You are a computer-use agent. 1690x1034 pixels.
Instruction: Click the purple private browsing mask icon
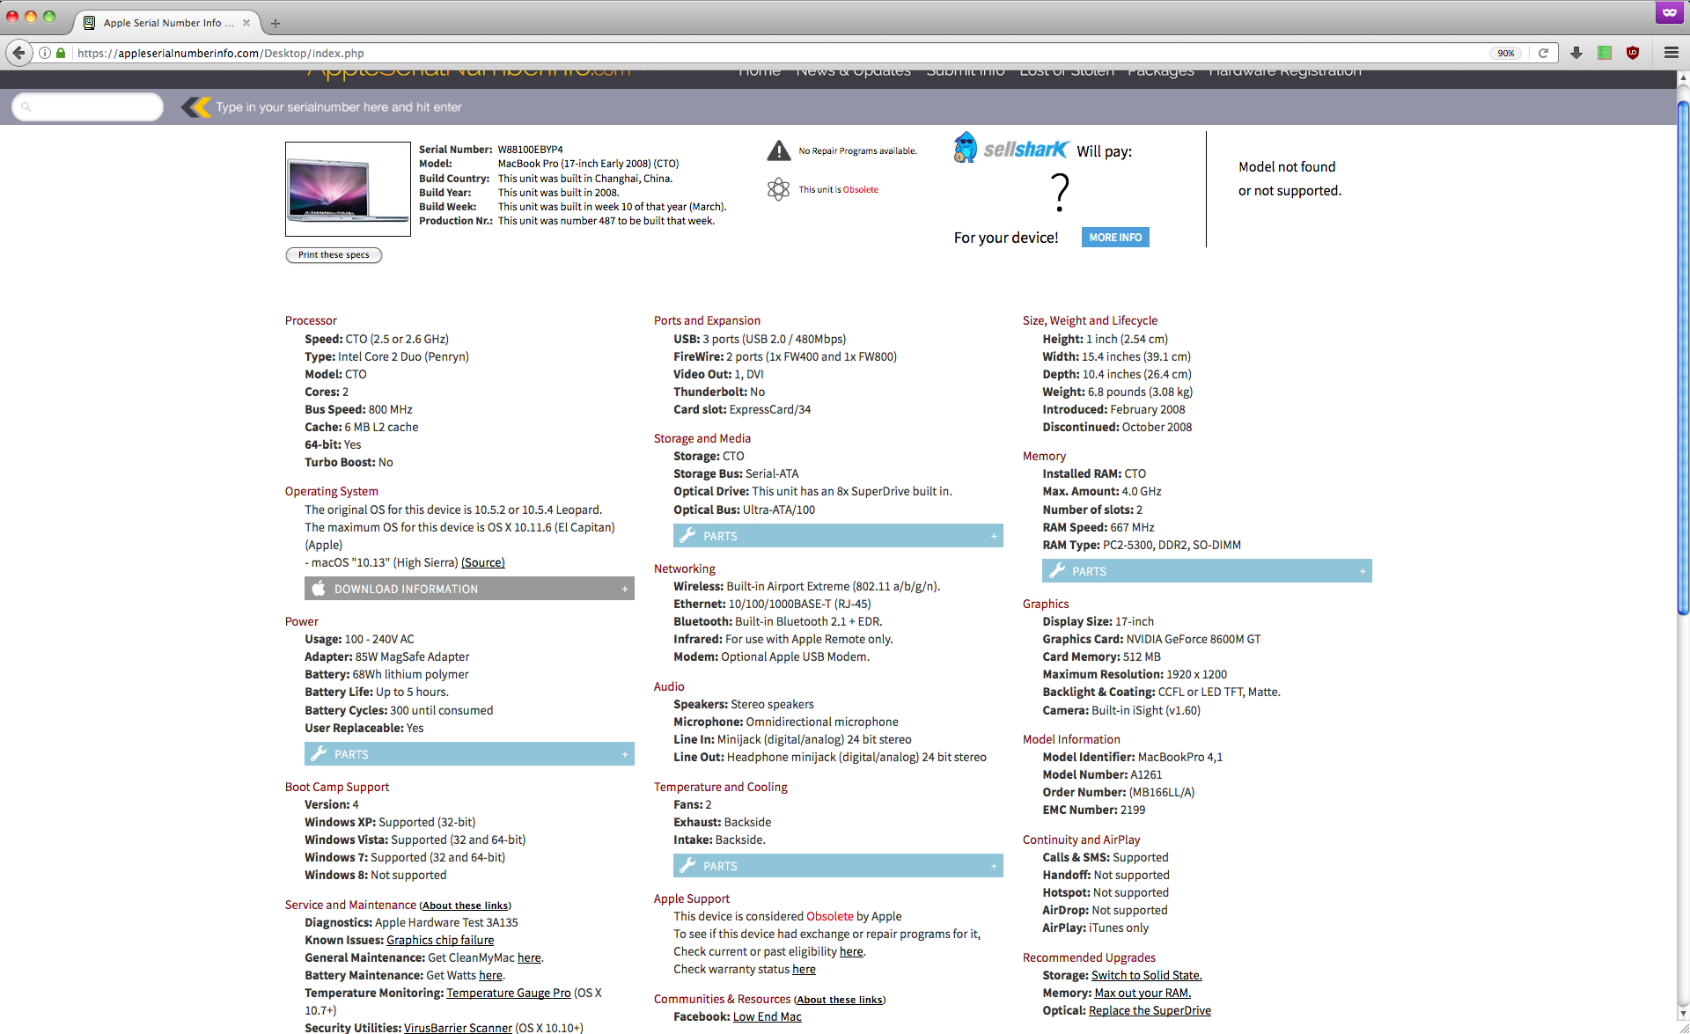coord(1670,12)
